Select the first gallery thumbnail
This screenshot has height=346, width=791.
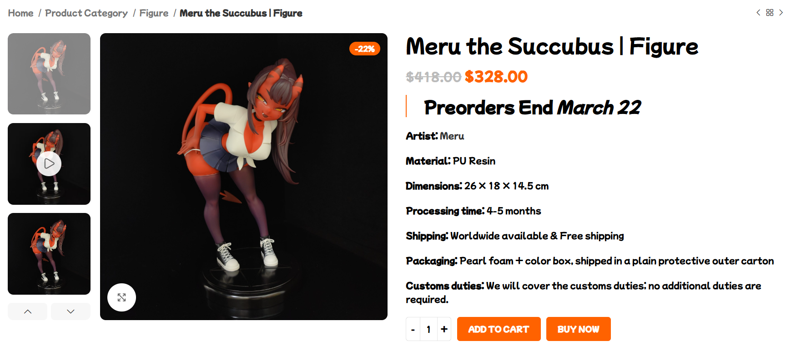click(x=49, y=74)
